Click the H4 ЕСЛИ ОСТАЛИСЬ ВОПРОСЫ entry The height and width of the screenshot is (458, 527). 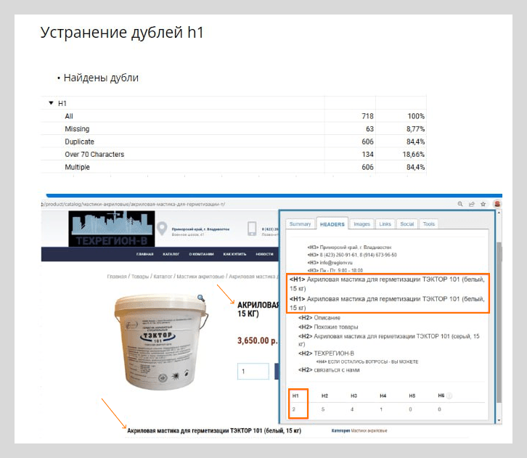[x=367, y=361]
